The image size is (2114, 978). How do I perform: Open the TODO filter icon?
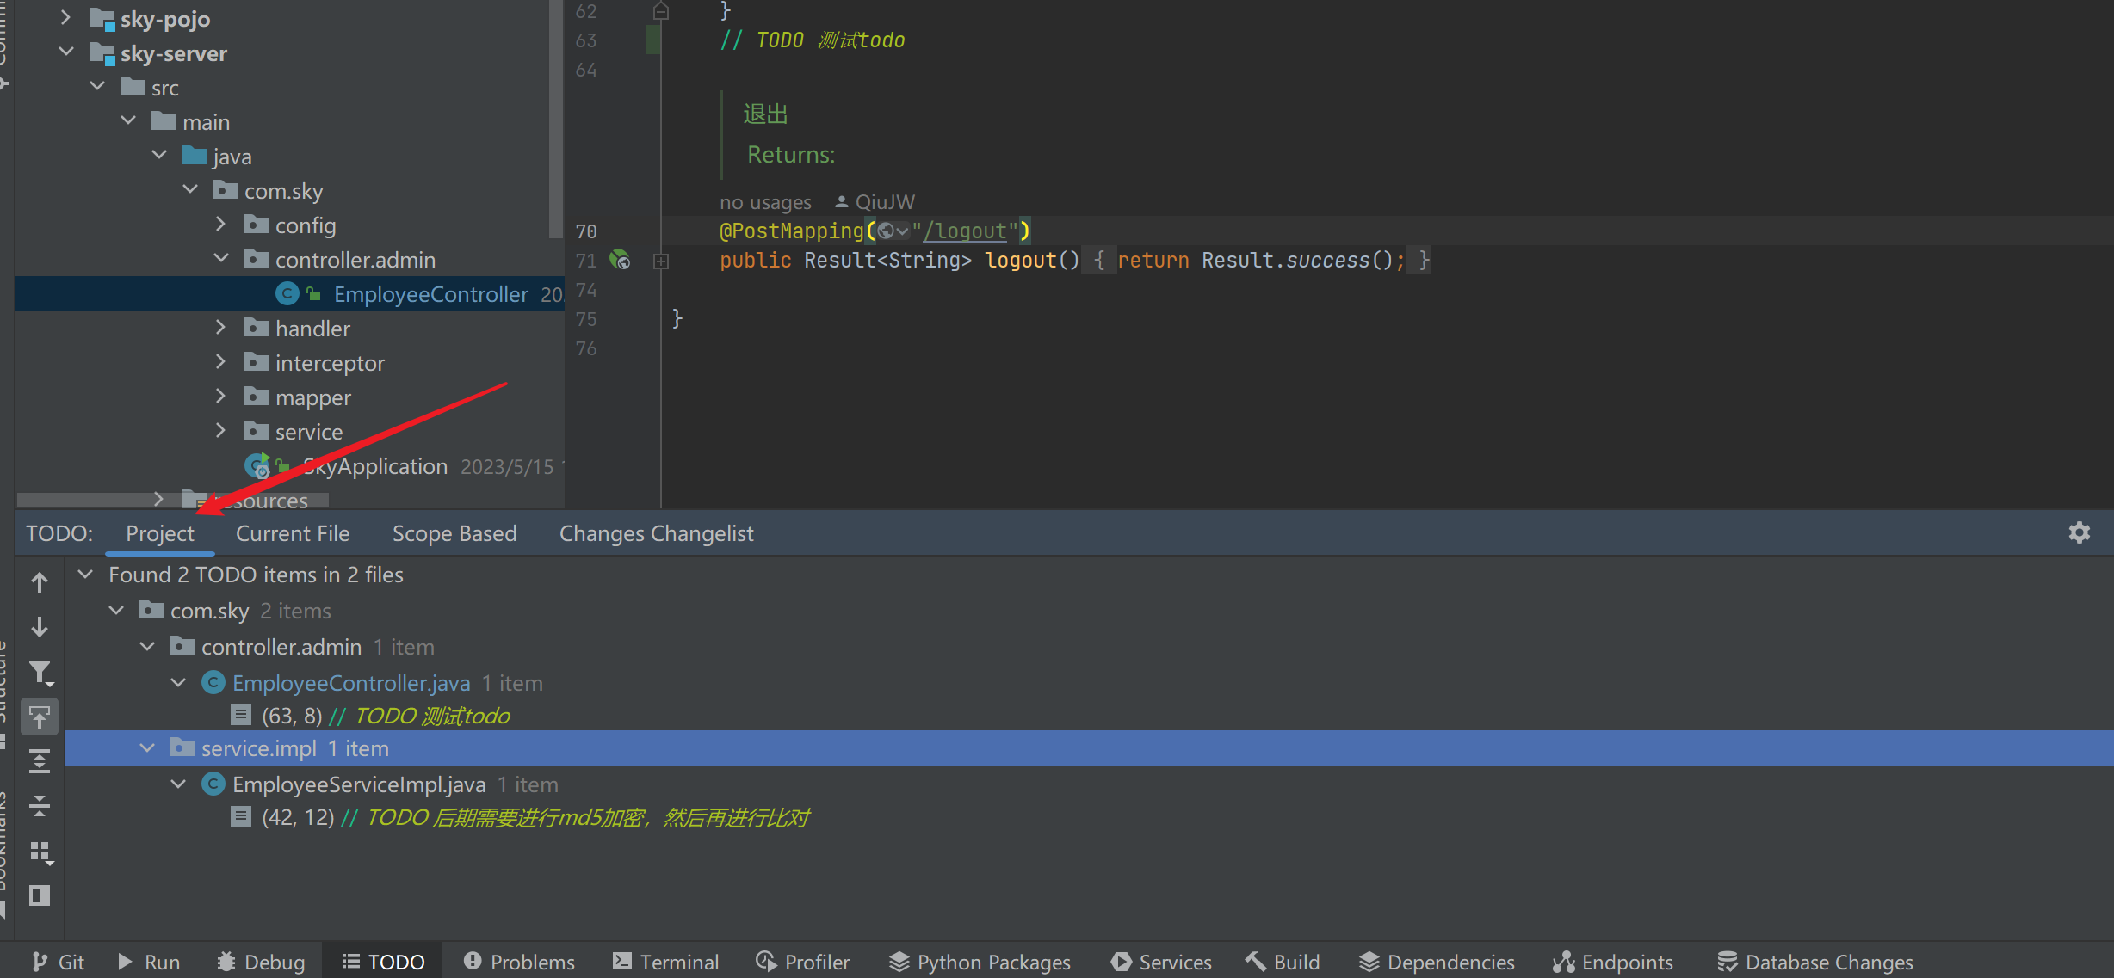pyautogui.click(x=40, y=672)
